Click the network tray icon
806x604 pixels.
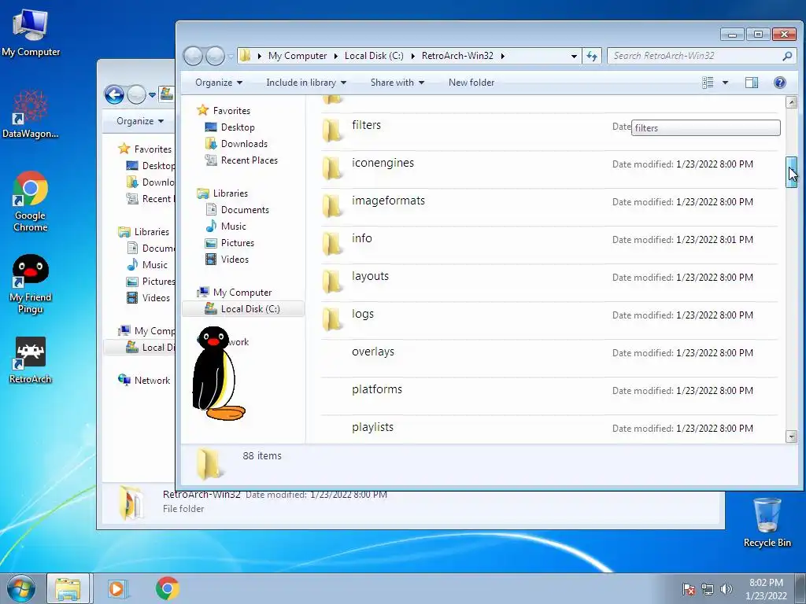pyautogui.click(x=708, y=589)
